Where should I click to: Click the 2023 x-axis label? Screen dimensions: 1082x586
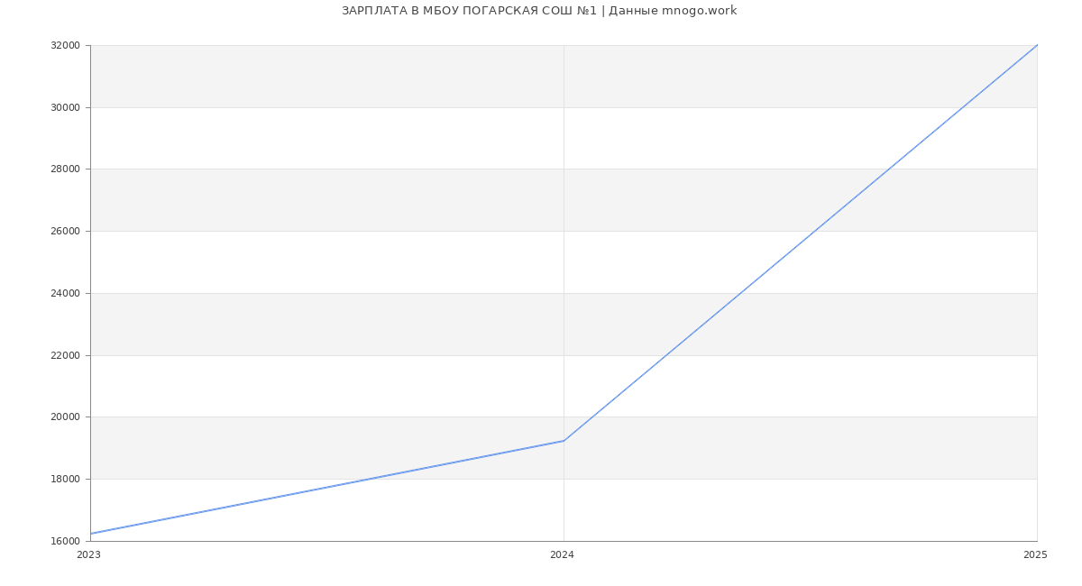point(89,555)
